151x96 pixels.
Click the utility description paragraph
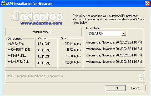[x=109, y=19]
